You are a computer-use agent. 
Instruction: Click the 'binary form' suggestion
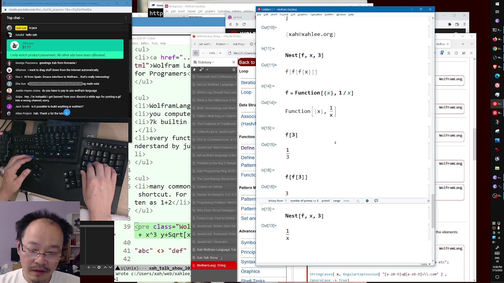pyautogui.click(x=276, y=201)
